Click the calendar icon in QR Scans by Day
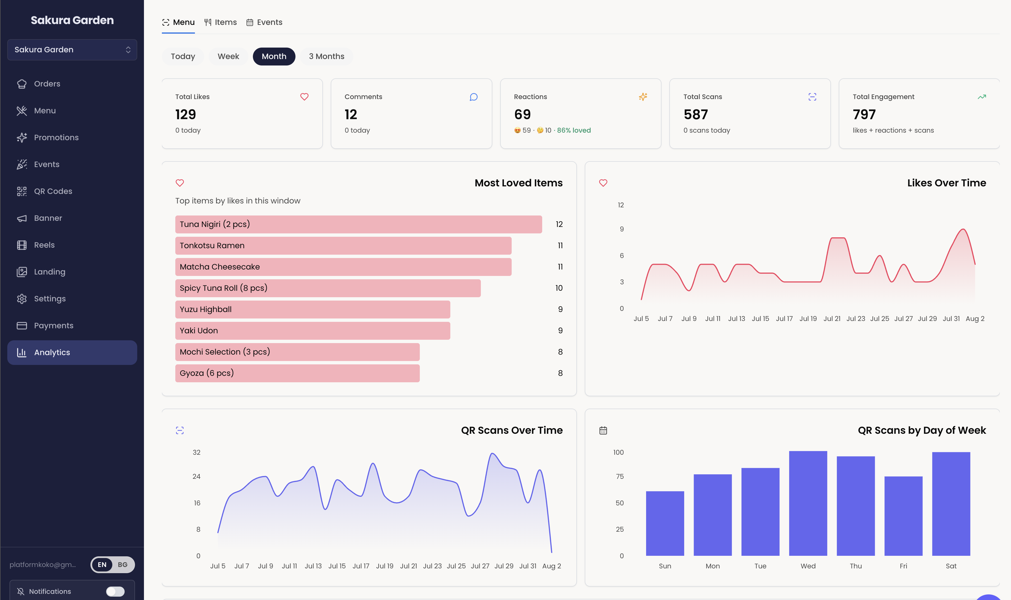The image size is (1011, 600). point(603,431)
